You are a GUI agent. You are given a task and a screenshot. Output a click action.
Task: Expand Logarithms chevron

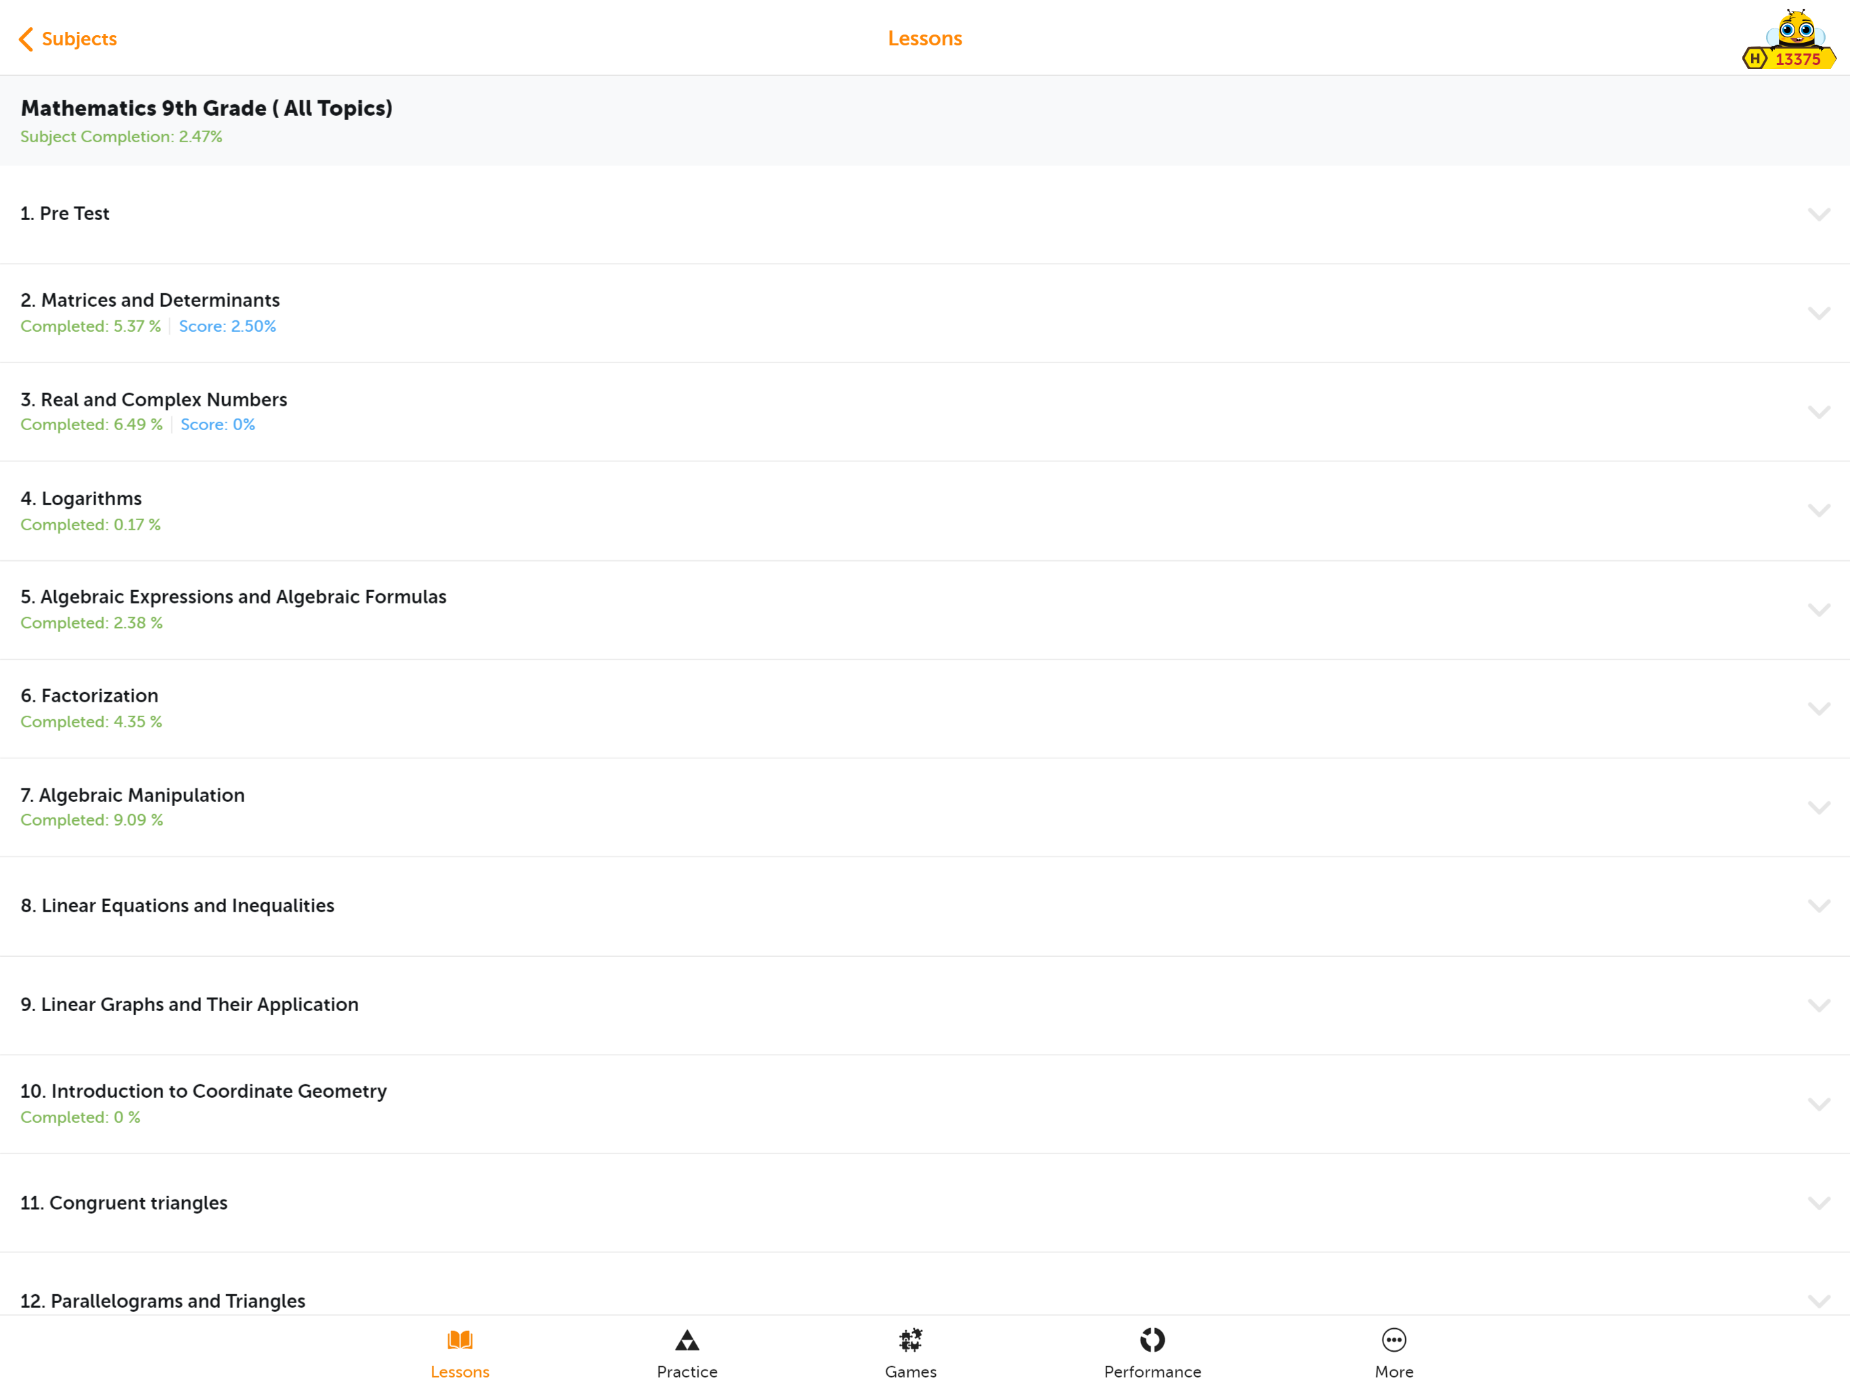click(x=1819, y=510)
